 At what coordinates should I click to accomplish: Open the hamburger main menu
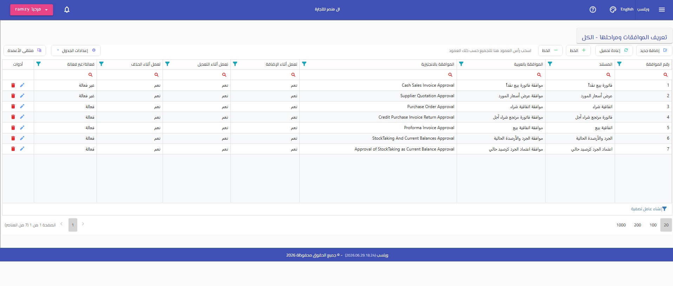coord(662,9)
